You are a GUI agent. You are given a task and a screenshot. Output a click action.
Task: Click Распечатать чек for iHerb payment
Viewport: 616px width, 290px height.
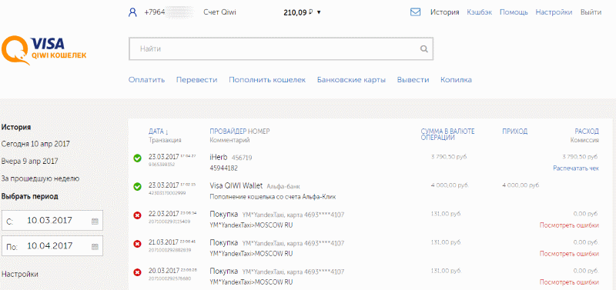click(x=576, y=168)
